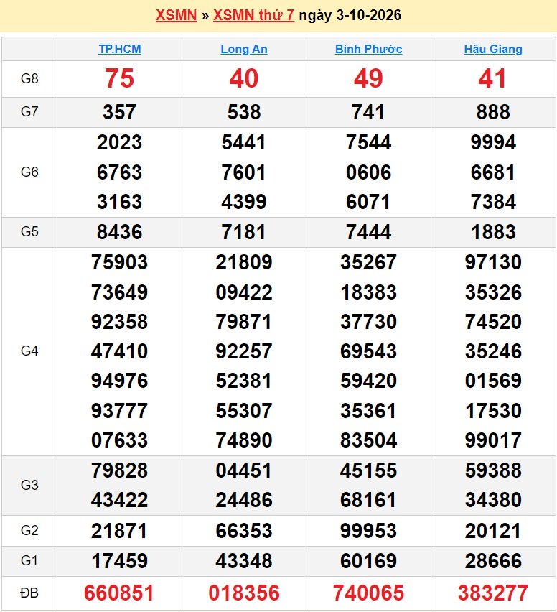The image size is (557, 612).
Task: Open the TP.HCM province link
Action: pos(119,49)
